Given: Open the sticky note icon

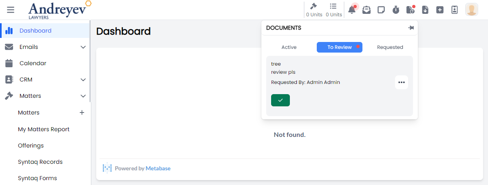Looking at the screenshot, I should point(381,10).
